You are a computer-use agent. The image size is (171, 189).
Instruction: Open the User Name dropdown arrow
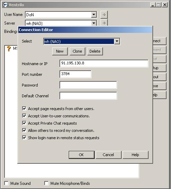94,15
